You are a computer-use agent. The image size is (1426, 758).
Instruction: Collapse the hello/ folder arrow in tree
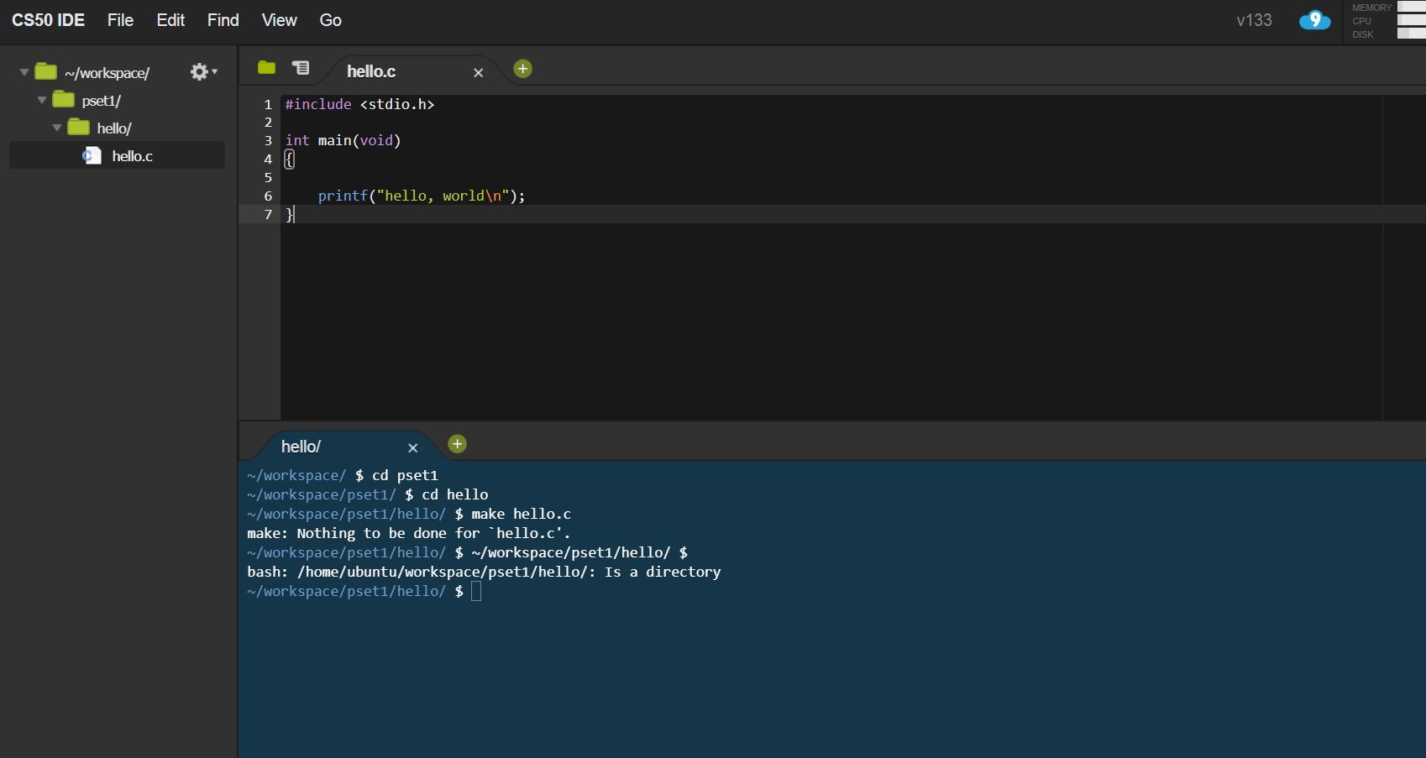(x=57, y=128)
